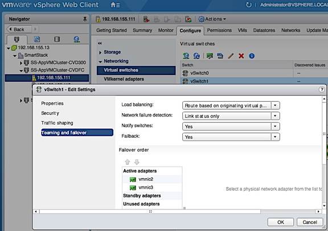Click the dialog vertical scrollbar down arrow

pos(324,206)
